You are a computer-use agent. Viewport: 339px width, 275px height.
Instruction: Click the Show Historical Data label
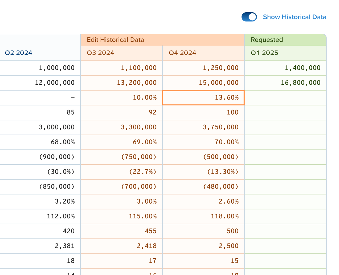tap(294, 17)
